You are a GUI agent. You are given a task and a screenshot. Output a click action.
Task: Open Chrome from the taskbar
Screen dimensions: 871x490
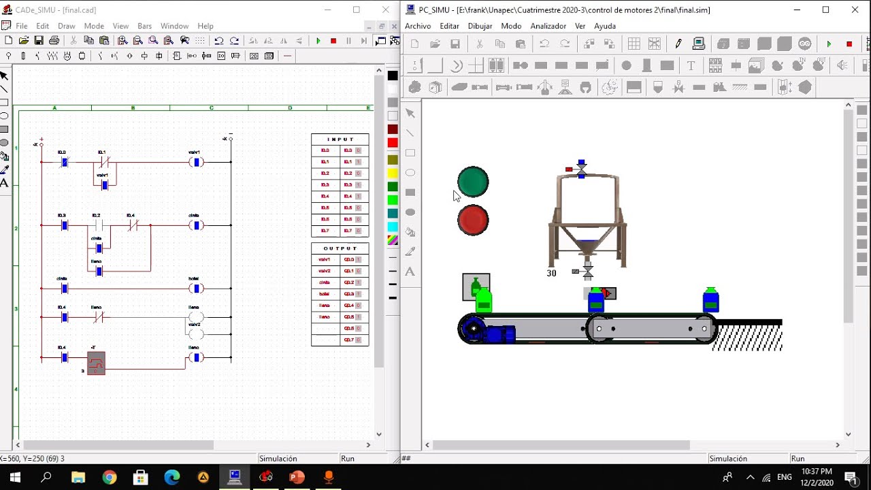110,478
